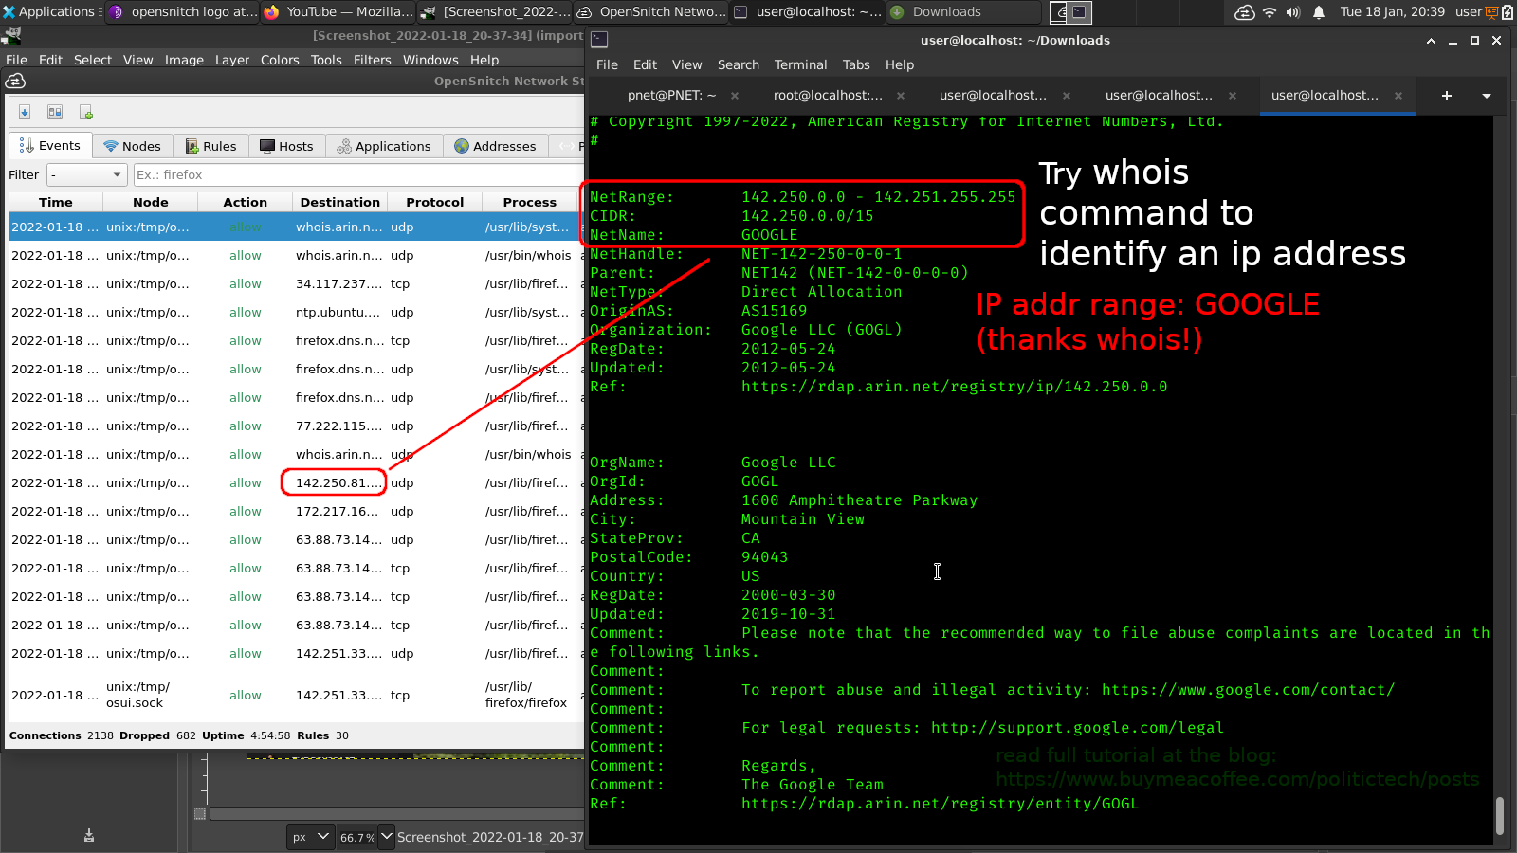Screen dimensions: 1517x853
Task: Select row with destination ntp.ubuntu
Action: click(x=296, y=313)
